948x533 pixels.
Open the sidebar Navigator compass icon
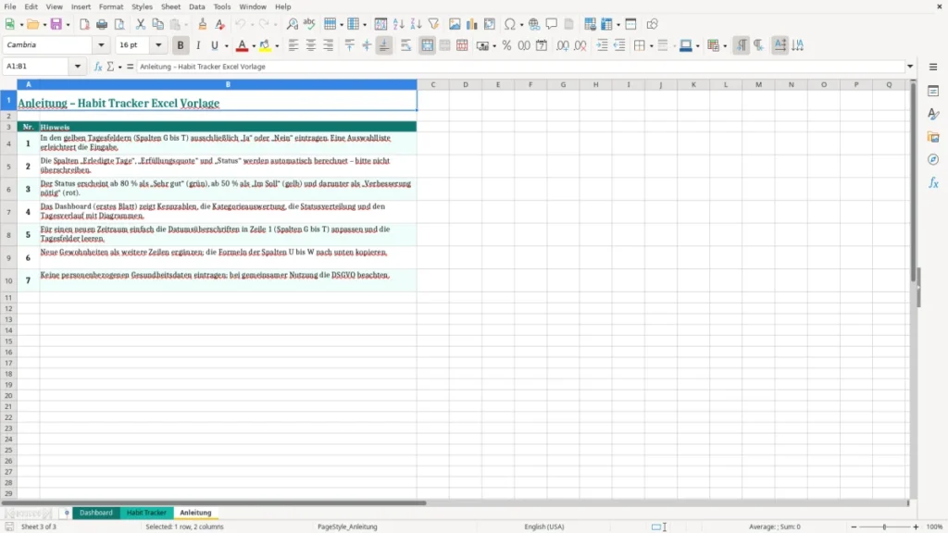[x=933, y=159]
